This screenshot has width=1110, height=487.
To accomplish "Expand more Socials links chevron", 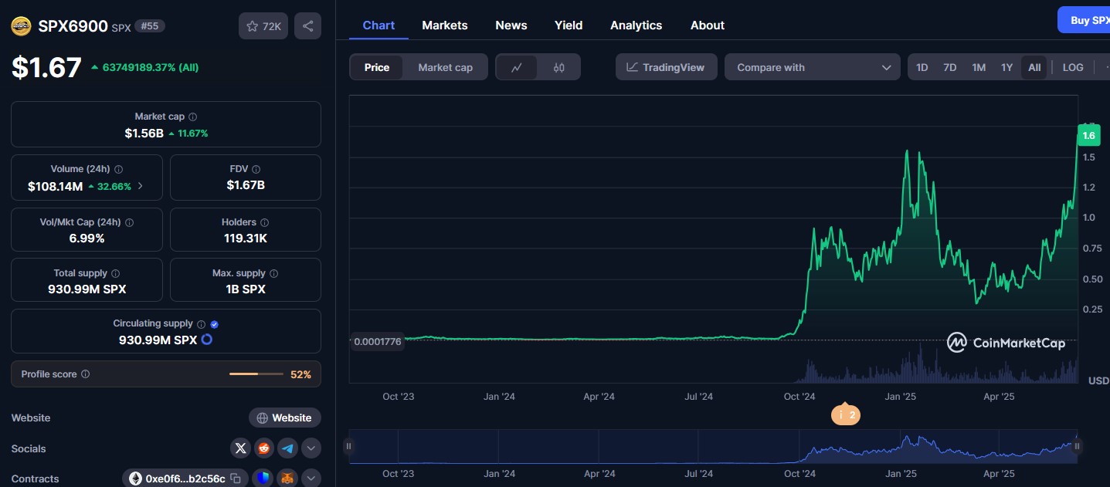I will [311, 448].
